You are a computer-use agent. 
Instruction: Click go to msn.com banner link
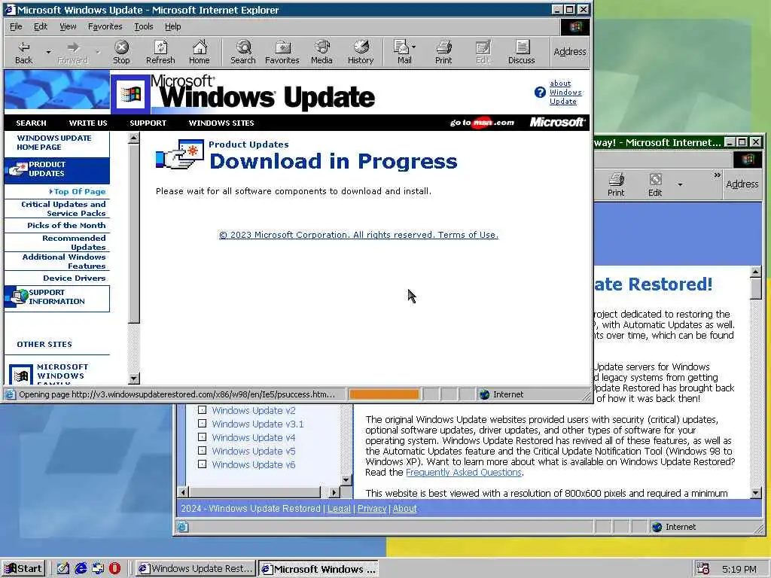click(482, 123)
